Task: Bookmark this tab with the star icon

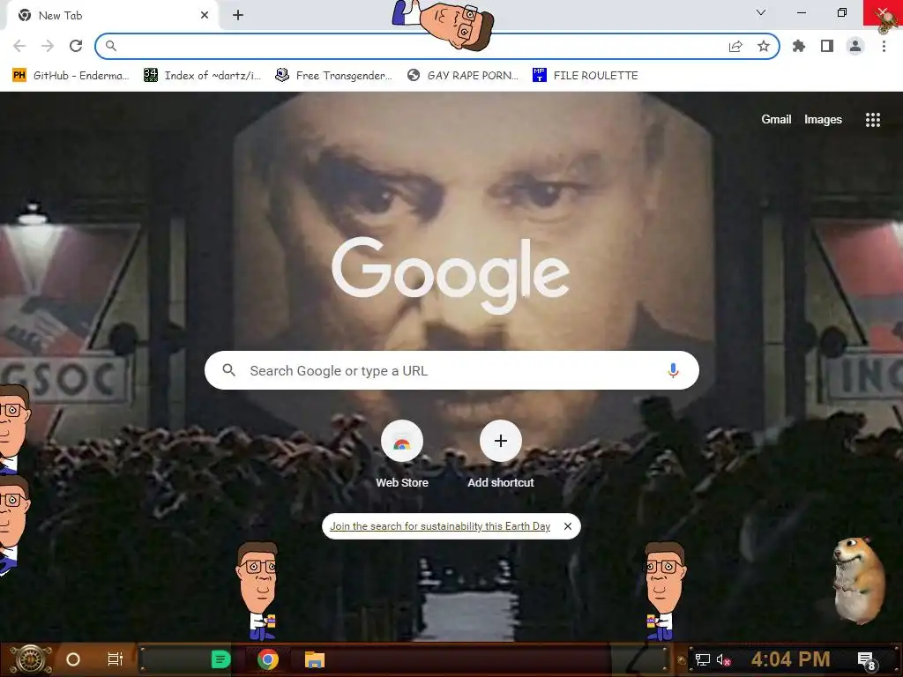Action: point(764,46)
